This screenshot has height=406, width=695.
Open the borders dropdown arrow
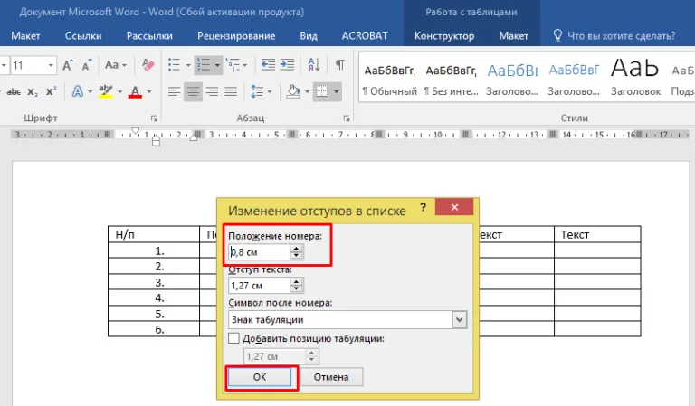click(337, 91)
